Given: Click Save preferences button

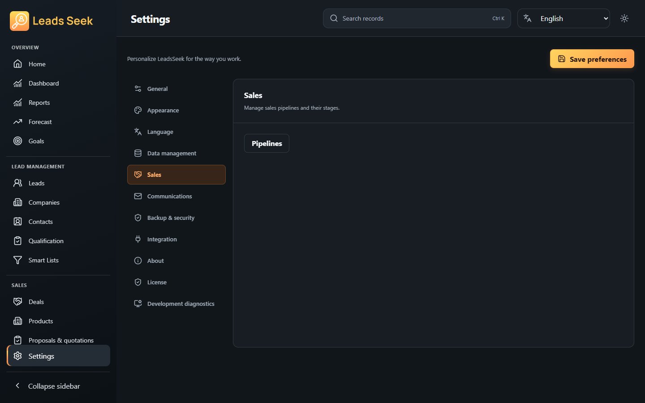Looking at the screenshot, I should click(x=592, y=59).
